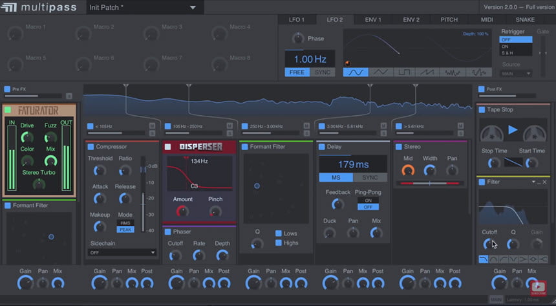Click the Tape Stop play arrow
This screenshot has width=556, height=306.
click(x=513, y=130)
